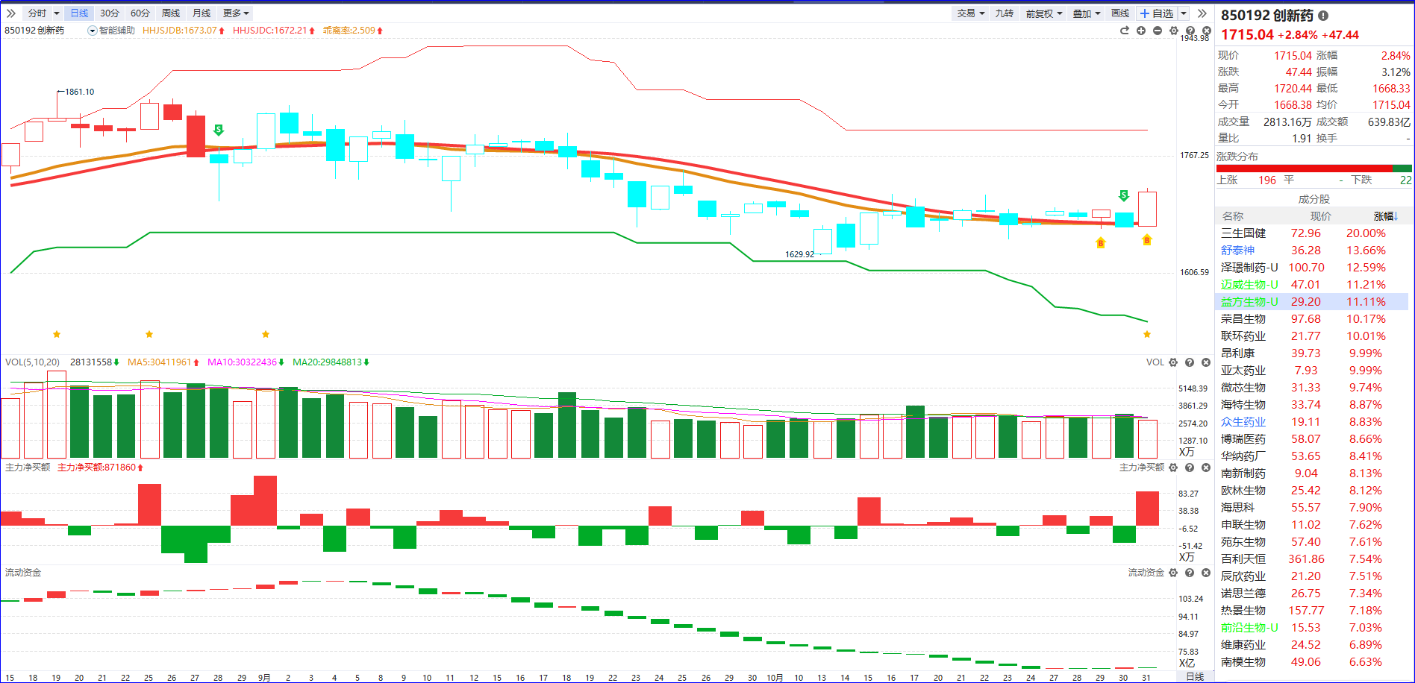Open the 叠加 overlay dropdown

pos(1086,13)
